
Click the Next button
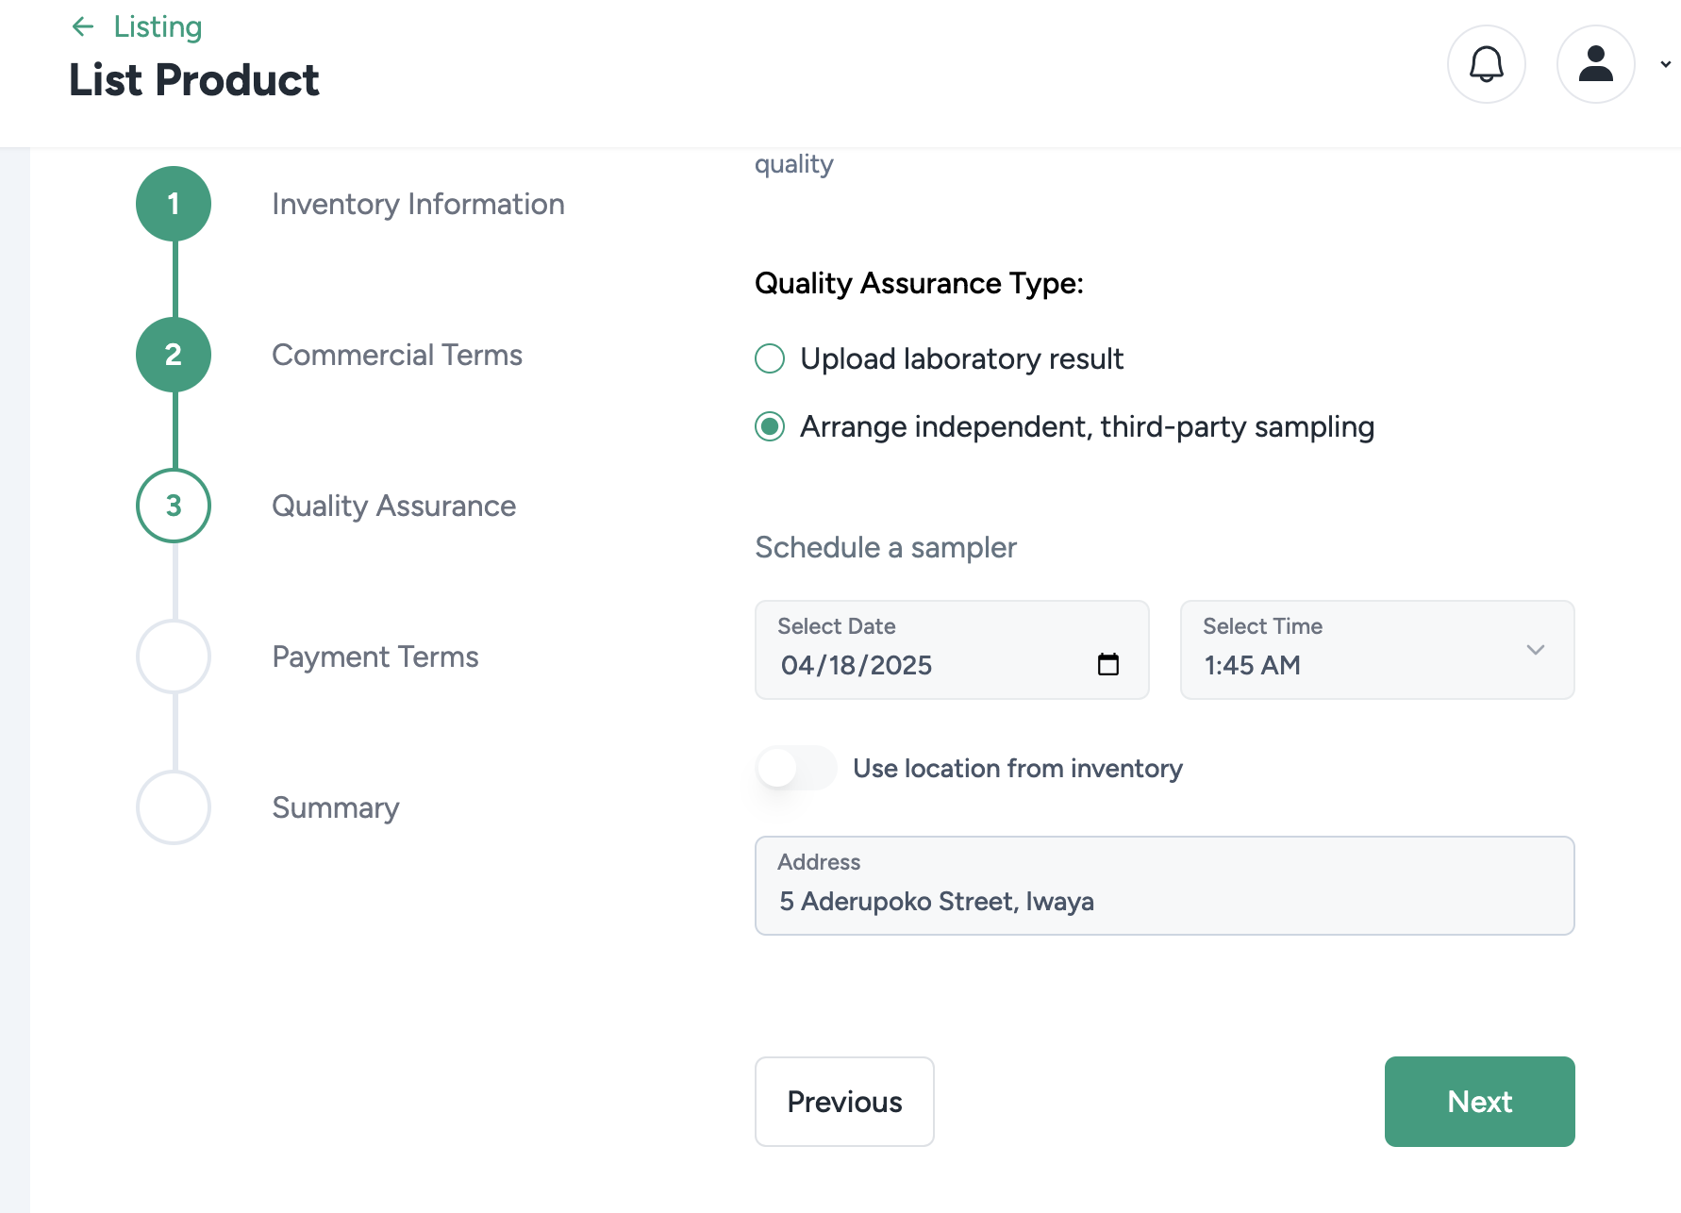1479,1101
